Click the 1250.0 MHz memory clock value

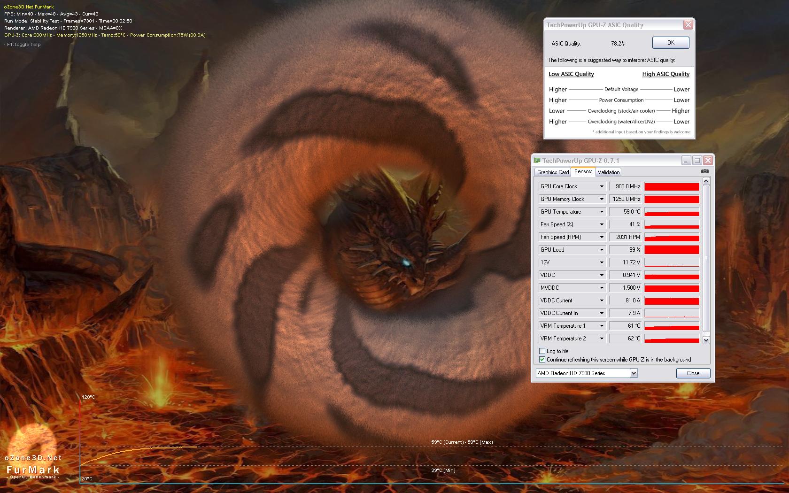tap(625, 199)
